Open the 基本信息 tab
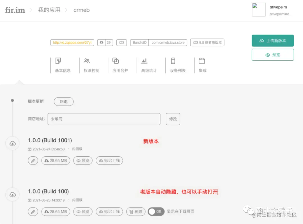 pyautogui.click(x=63, y=65)
